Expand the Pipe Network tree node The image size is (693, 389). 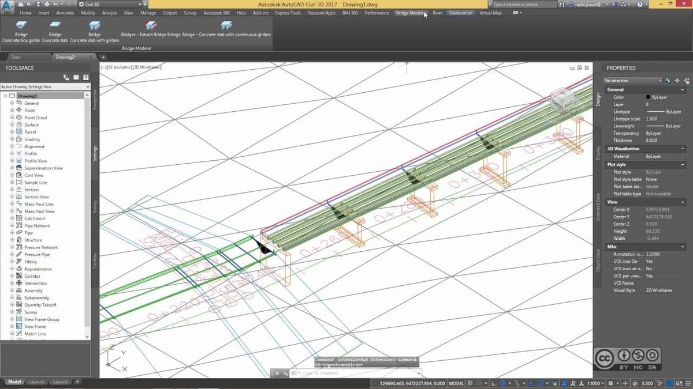(12, 225)
